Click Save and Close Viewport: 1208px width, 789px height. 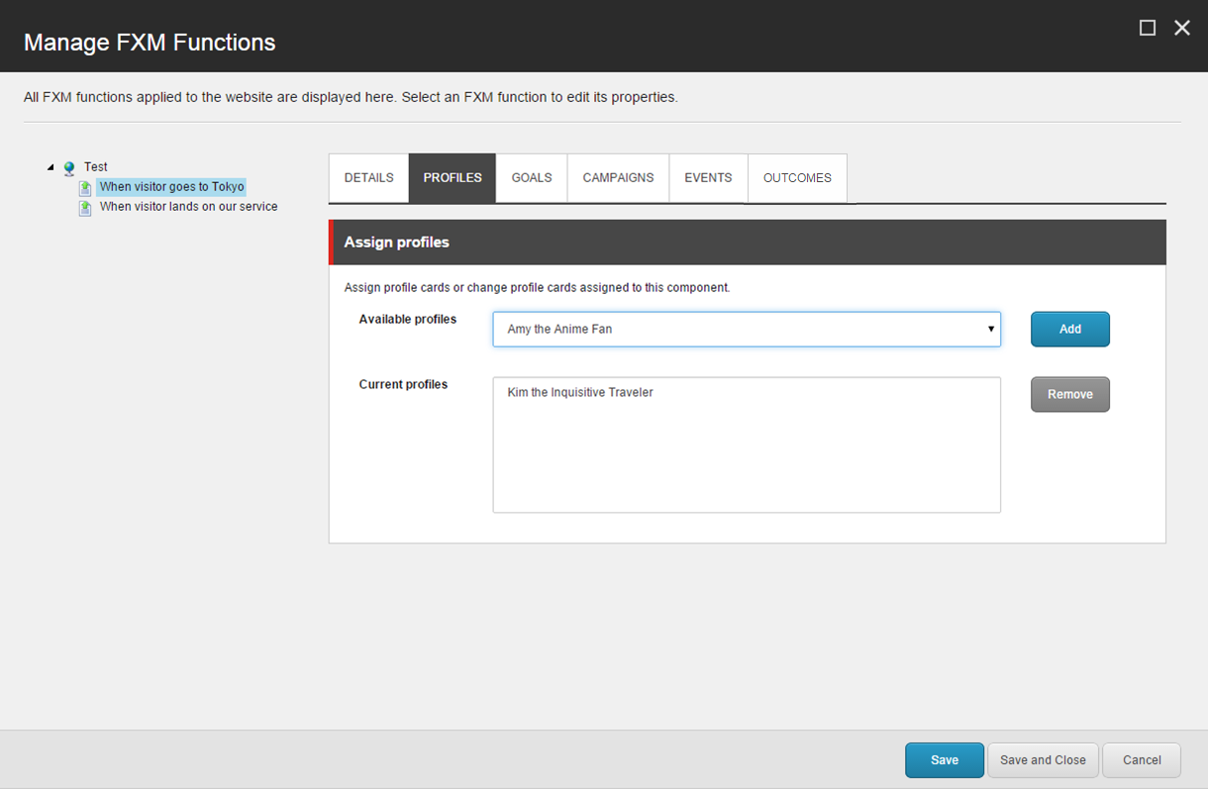(1043, 759)
